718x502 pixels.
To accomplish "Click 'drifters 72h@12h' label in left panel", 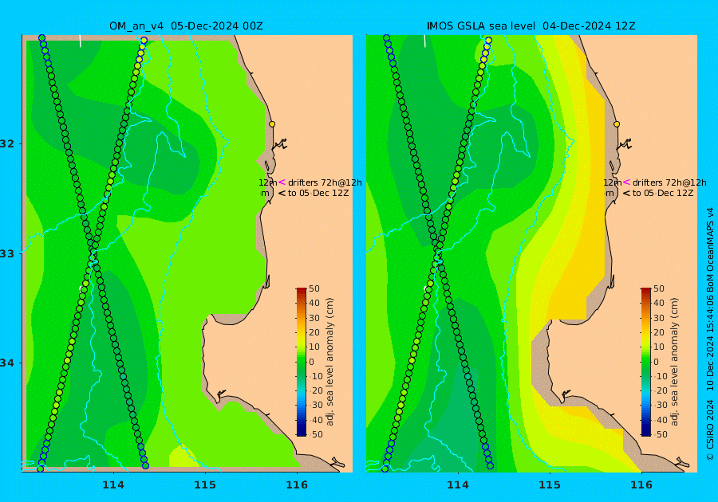I will point(325,182).
